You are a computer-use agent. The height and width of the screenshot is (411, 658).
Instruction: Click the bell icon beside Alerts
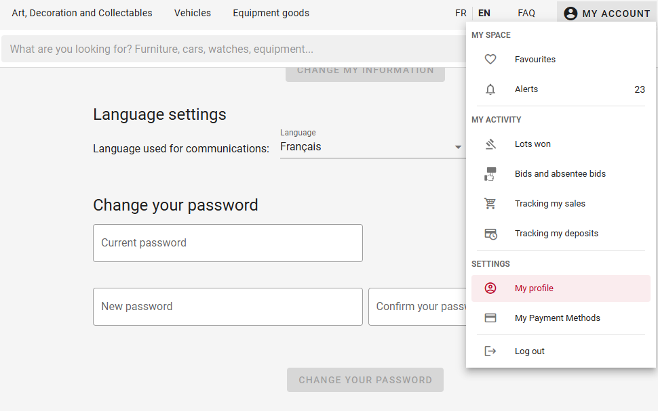[x=490, y=89]
